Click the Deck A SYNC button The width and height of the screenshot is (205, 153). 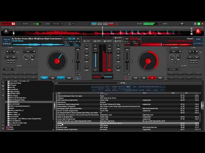tap(69, 78)
